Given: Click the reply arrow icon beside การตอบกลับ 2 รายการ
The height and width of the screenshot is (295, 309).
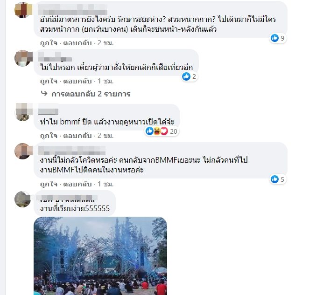Looking at the screenshot, I should click(44, 93).
